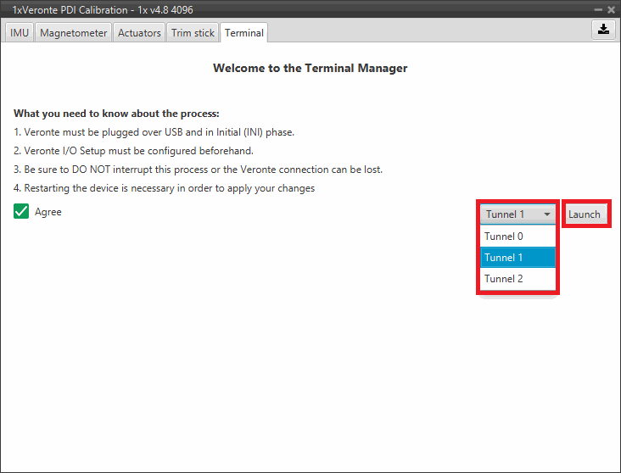Untick the Agree checkbox

tap(21, 212)
